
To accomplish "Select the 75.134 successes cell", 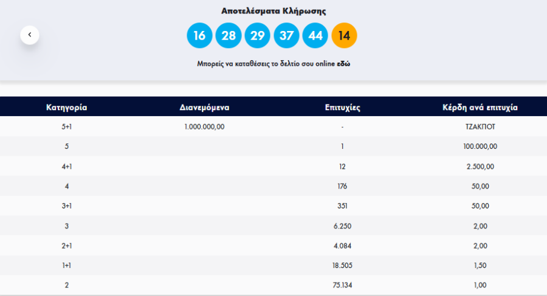I will click(343, 285).
